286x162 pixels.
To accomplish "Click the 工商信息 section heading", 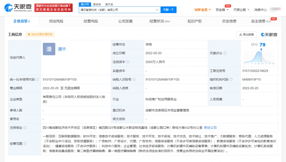I will (x=15, y=34).
